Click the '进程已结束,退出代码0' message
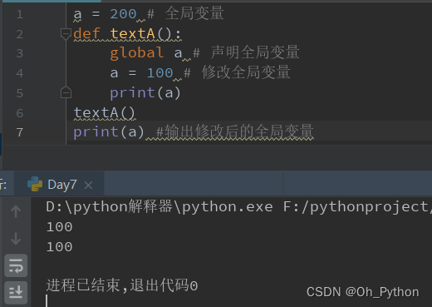 pos(122,285)
